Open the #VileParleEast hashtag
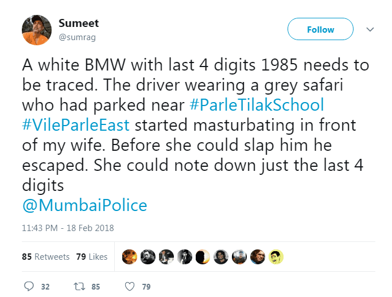Viewport: 392px width, 297px height. (76, 125)
